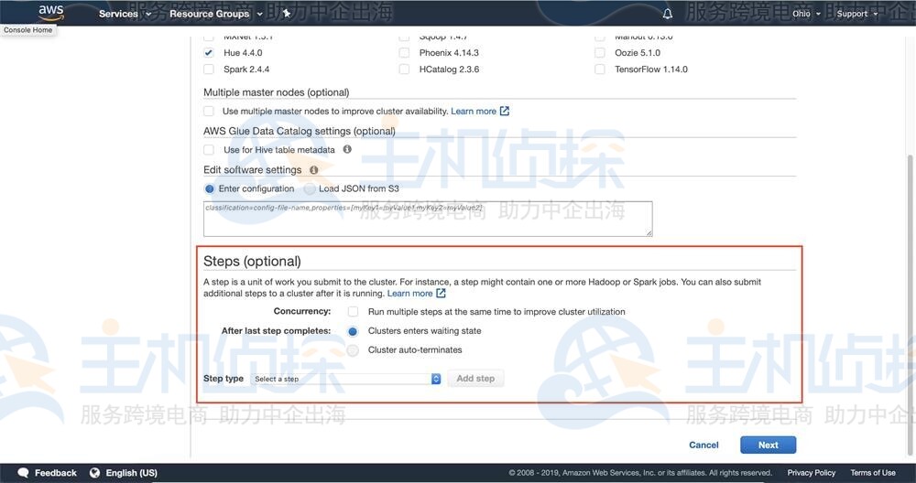Image resolution: width=916 pixels, height=483 pixels.
Task: Click into the configuration text area
Action: point(428,220)
